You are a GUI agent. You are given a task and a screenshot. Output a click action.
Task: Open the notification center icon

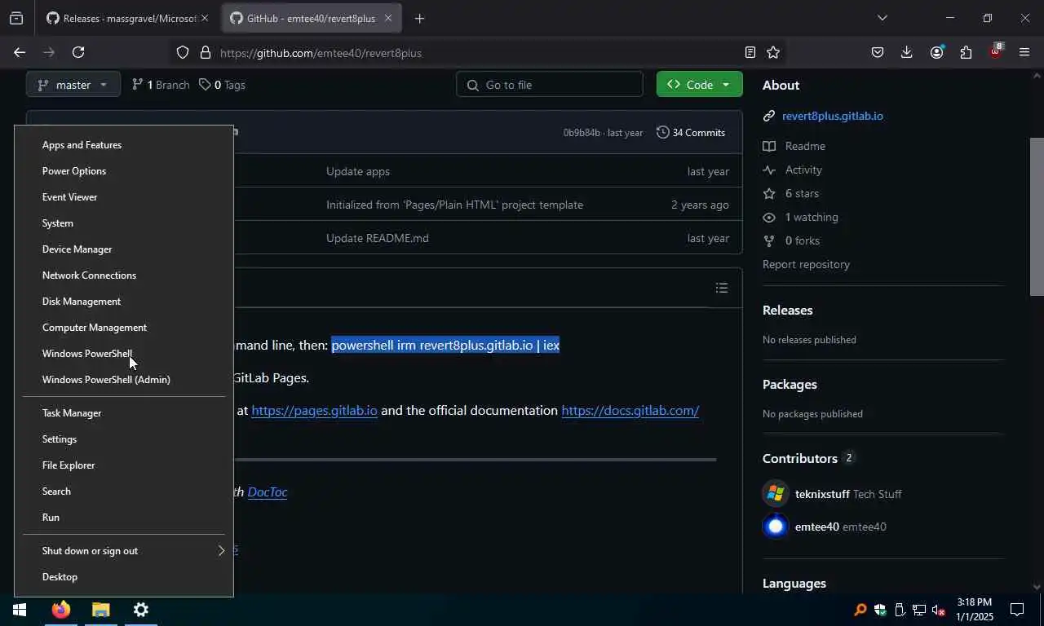click(1017, 610)
